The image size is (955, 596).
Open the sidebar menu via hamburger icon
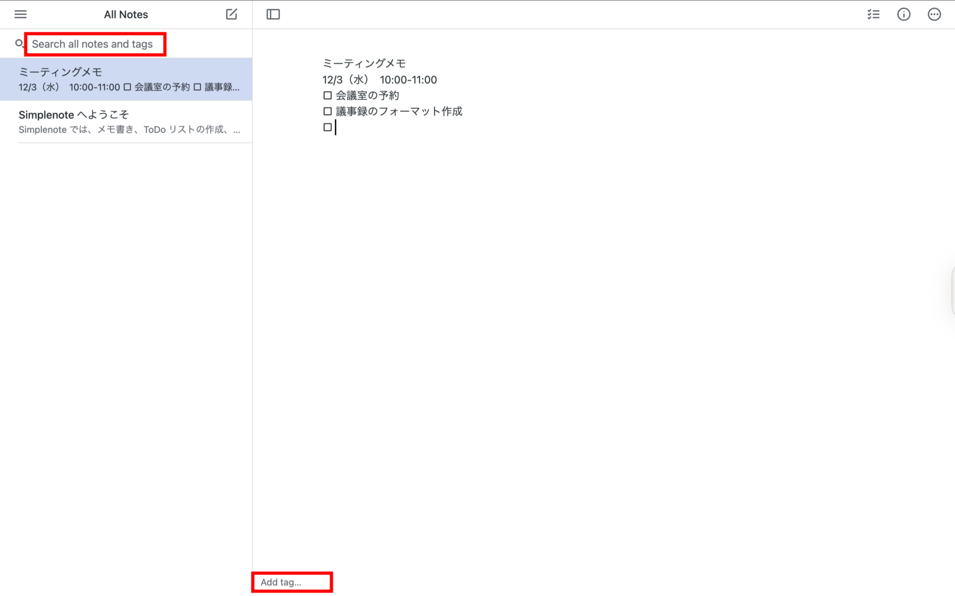(x=20, y=14)
